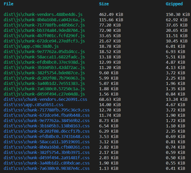Select file chunk-4b7f001c.fcfd296f.js

pos(44,36)
